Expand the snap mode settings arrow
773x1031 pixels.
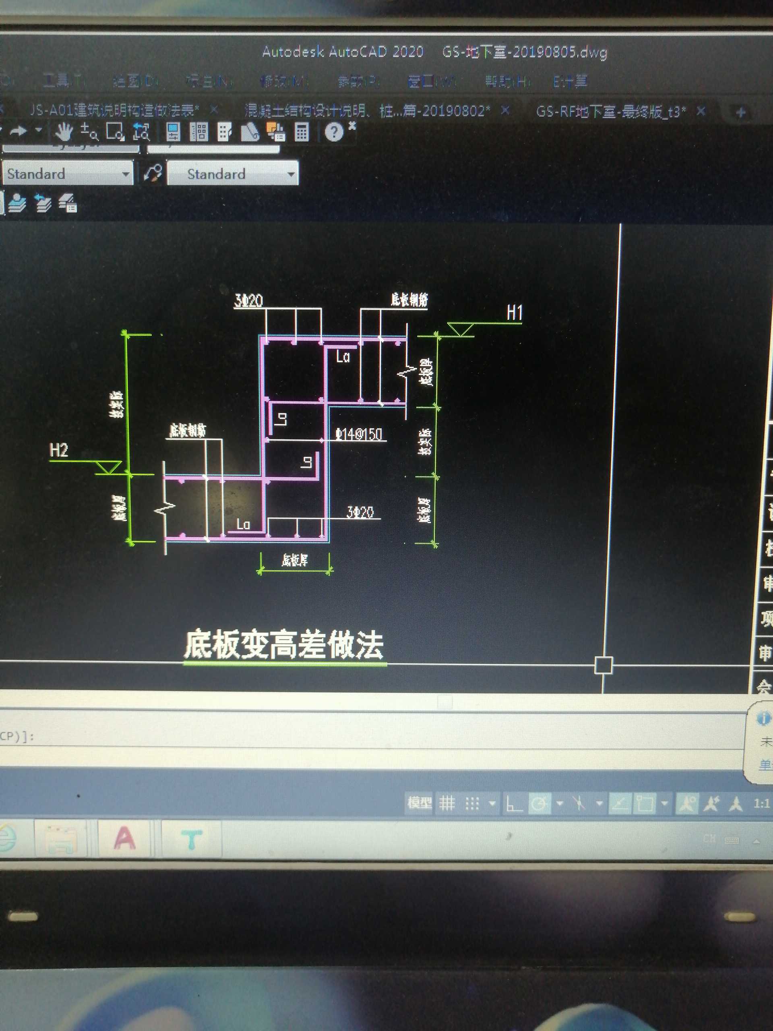click(x=492, y=803)
